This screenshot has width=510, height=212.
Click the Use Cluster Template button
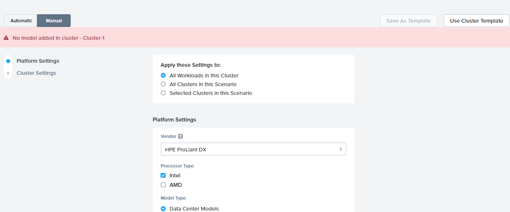pyautogui.click(x=476, y=20)
